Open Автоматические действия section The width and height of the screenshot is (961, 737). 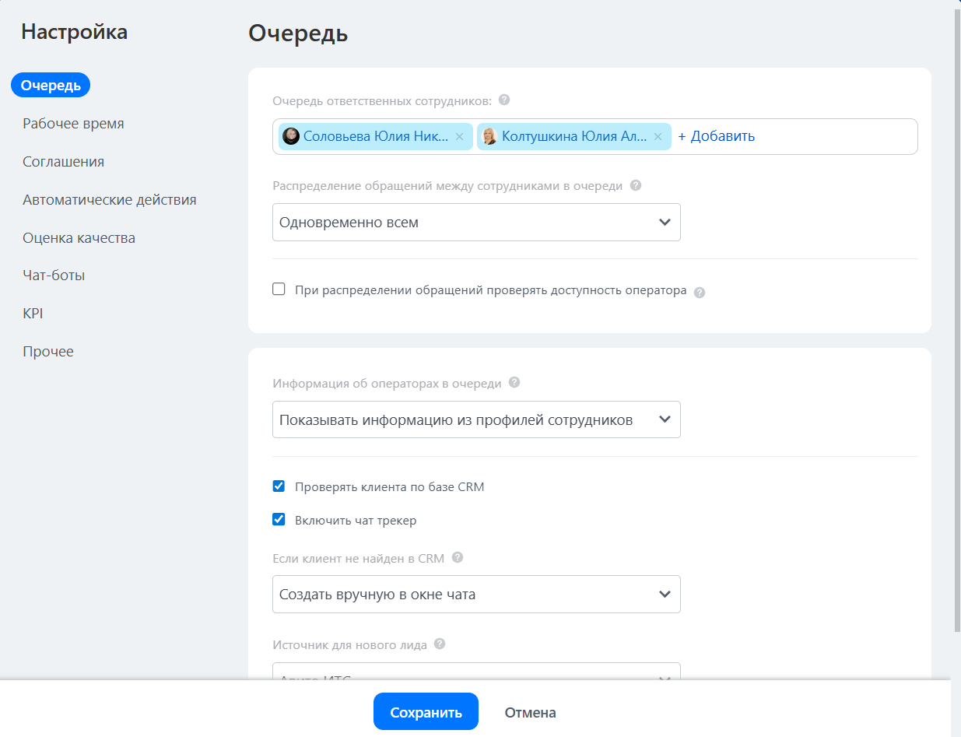pos(109,199)
